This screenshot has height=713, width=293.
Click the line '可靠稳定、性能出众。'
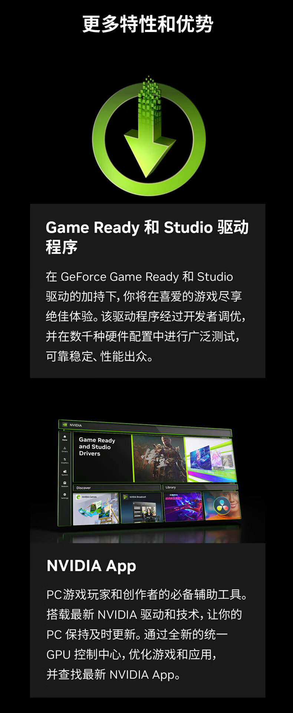[x=99, y=357]
